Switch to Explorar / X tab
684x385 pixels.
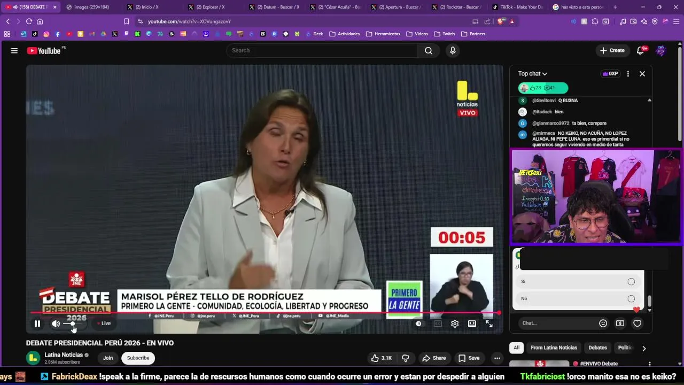(211, 7)
